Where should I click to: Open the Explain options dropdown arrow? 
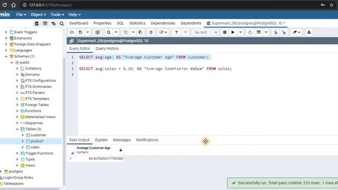(266, 32)
